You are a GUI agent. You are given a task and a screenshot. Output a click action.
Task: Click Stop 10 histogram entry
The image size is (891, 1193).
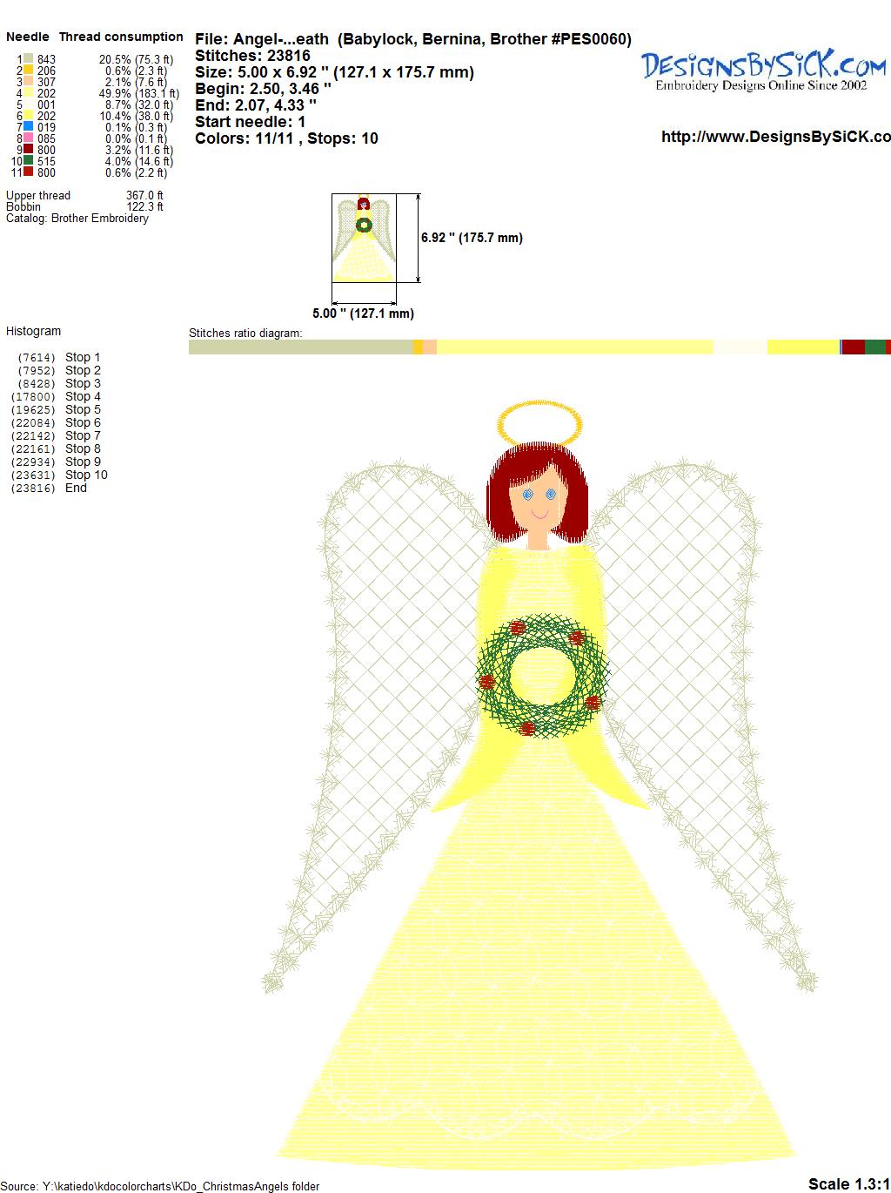coord(86,475)
